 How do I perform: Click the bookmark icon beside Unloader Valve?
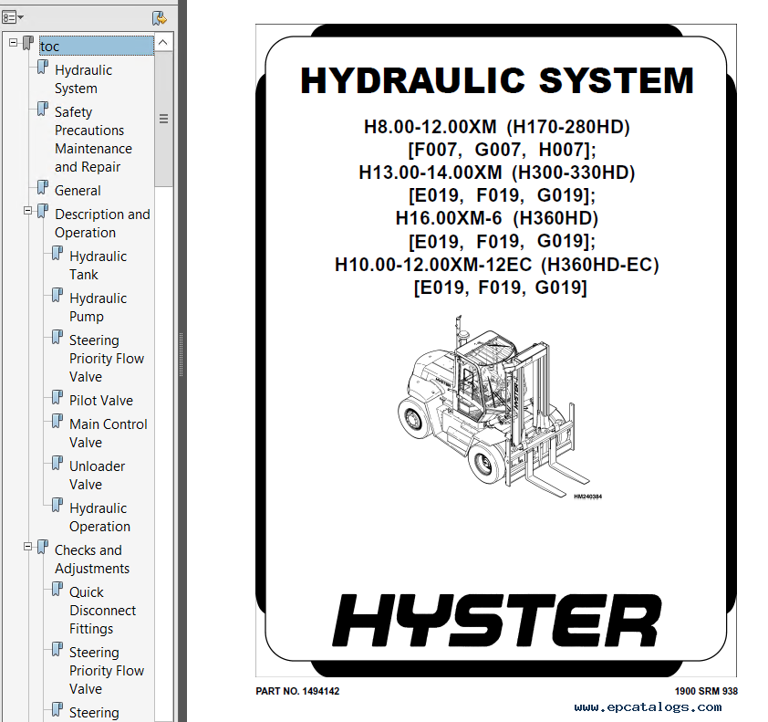(x=57, y=465)
